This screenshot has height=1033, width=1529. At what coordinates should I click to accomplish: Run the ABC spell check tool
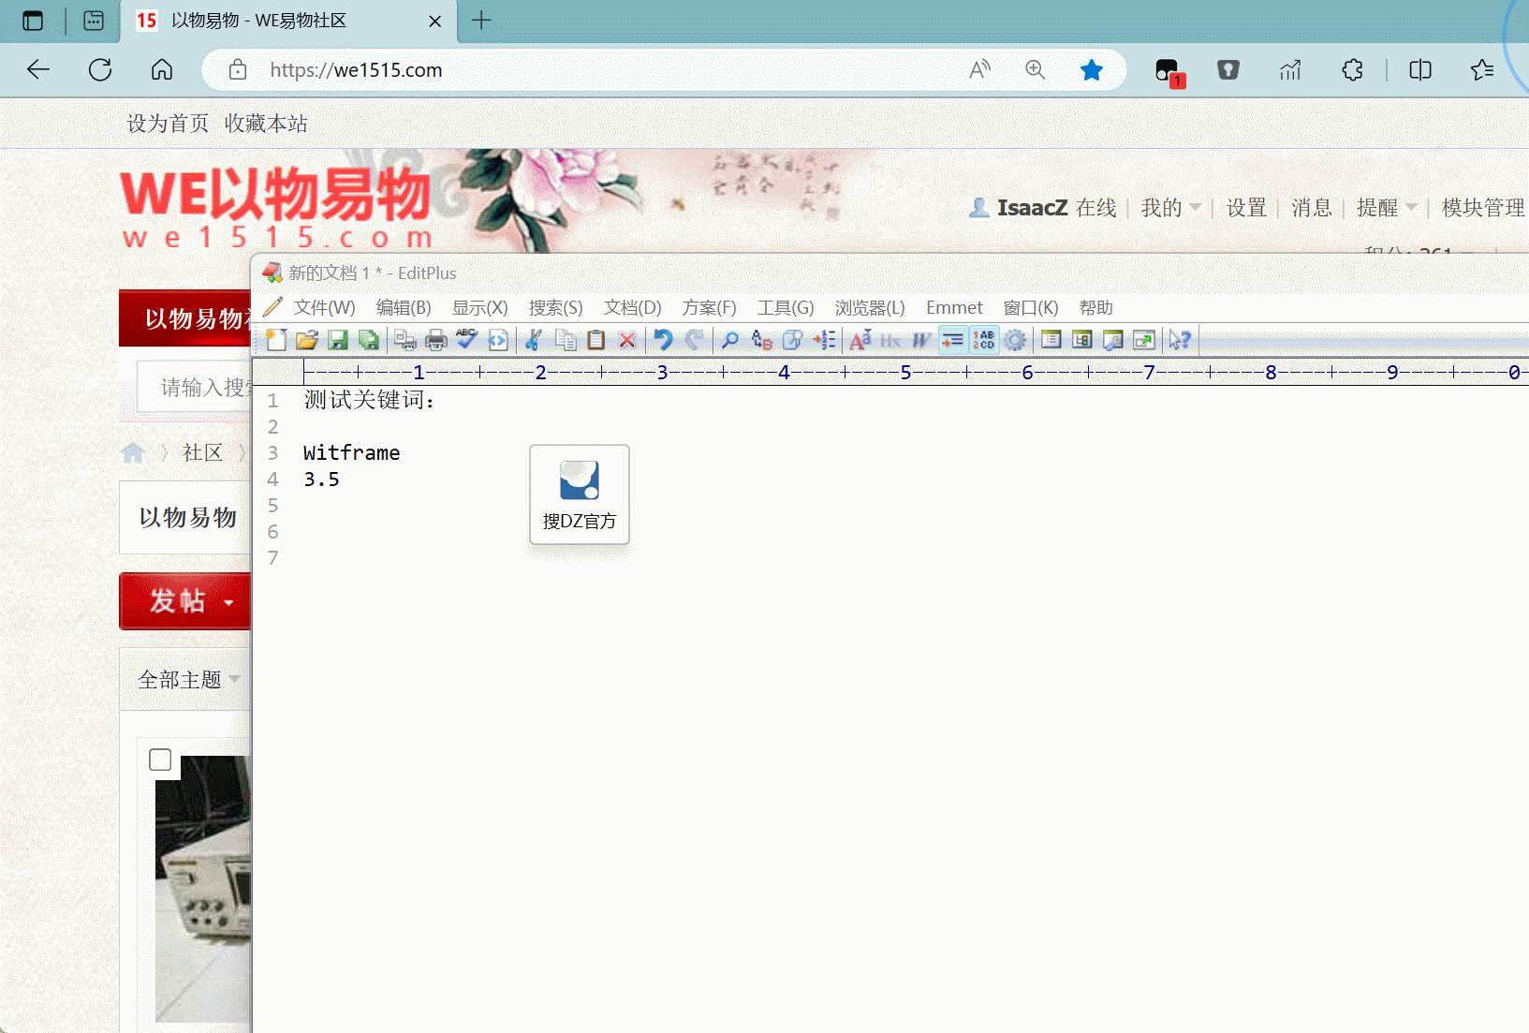(466, 340)
